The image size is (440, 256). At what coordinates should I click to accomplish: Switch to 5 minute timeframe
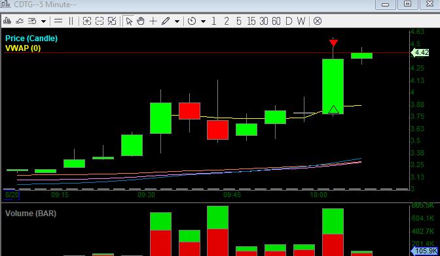click(238, 21)
